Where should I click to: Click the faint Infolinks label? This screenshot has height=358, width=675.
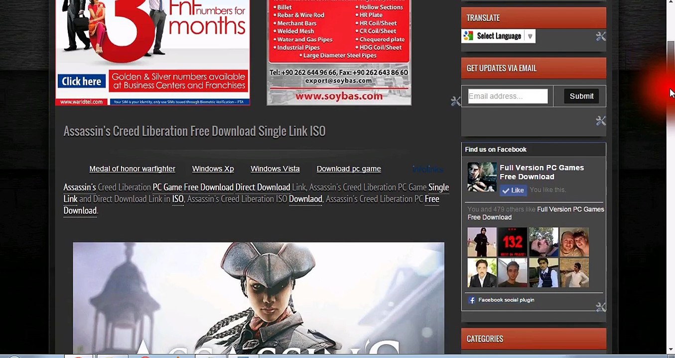[427, 170]
